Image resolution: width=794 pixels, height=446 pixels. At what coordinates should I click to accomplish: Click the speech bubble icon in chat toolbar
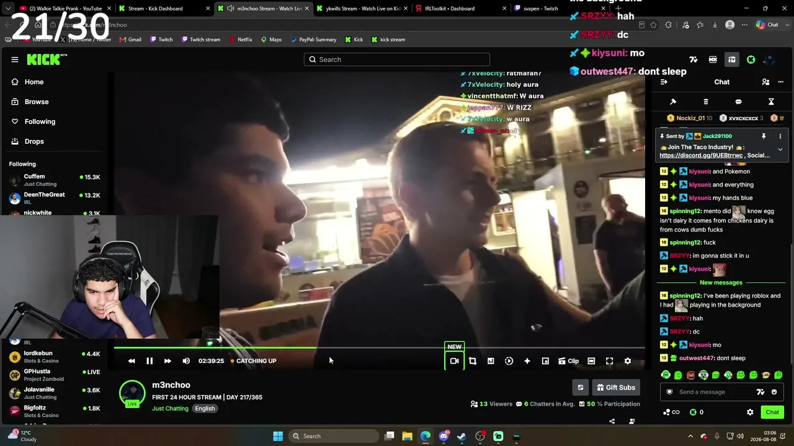(738, 102)
